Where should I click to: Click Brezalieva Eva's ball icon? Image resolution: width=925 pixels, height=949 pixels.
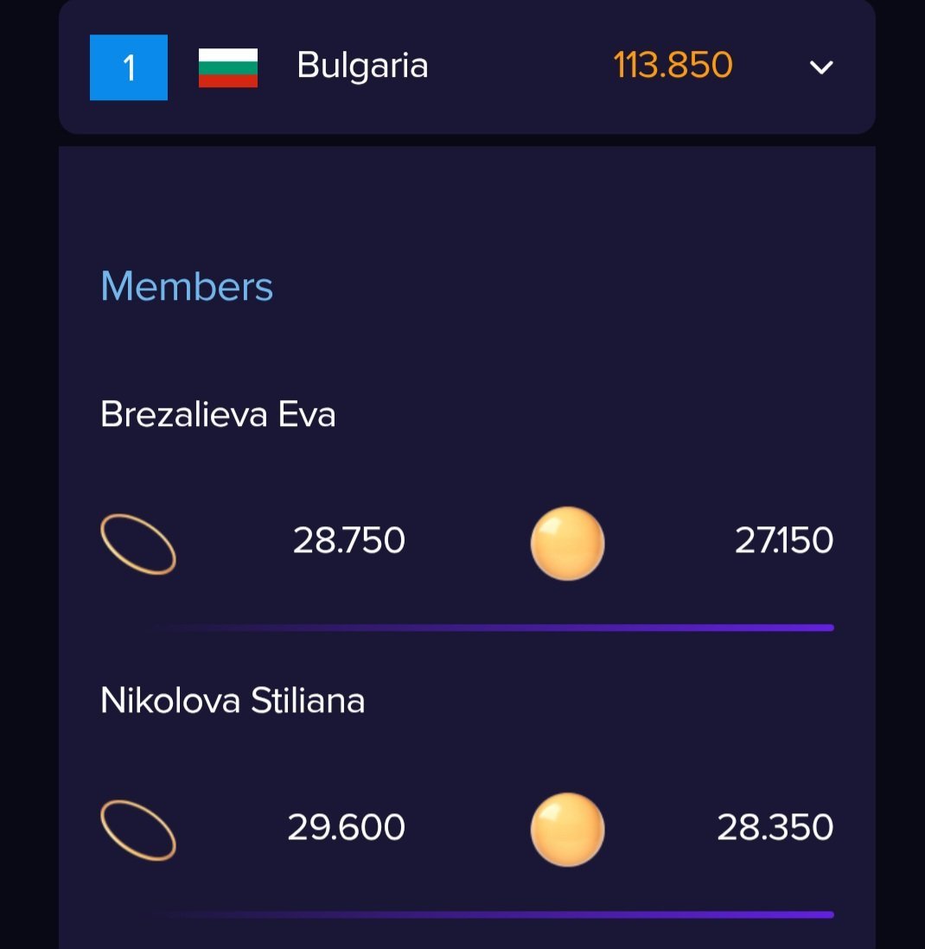coord(567,544)
